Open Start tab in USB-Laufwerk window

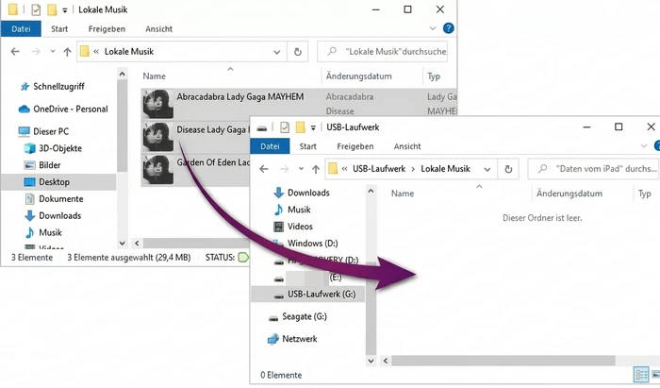pos(307,146)
